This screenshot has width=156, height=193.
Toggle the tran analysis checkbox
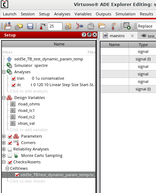tap(13, 78)
